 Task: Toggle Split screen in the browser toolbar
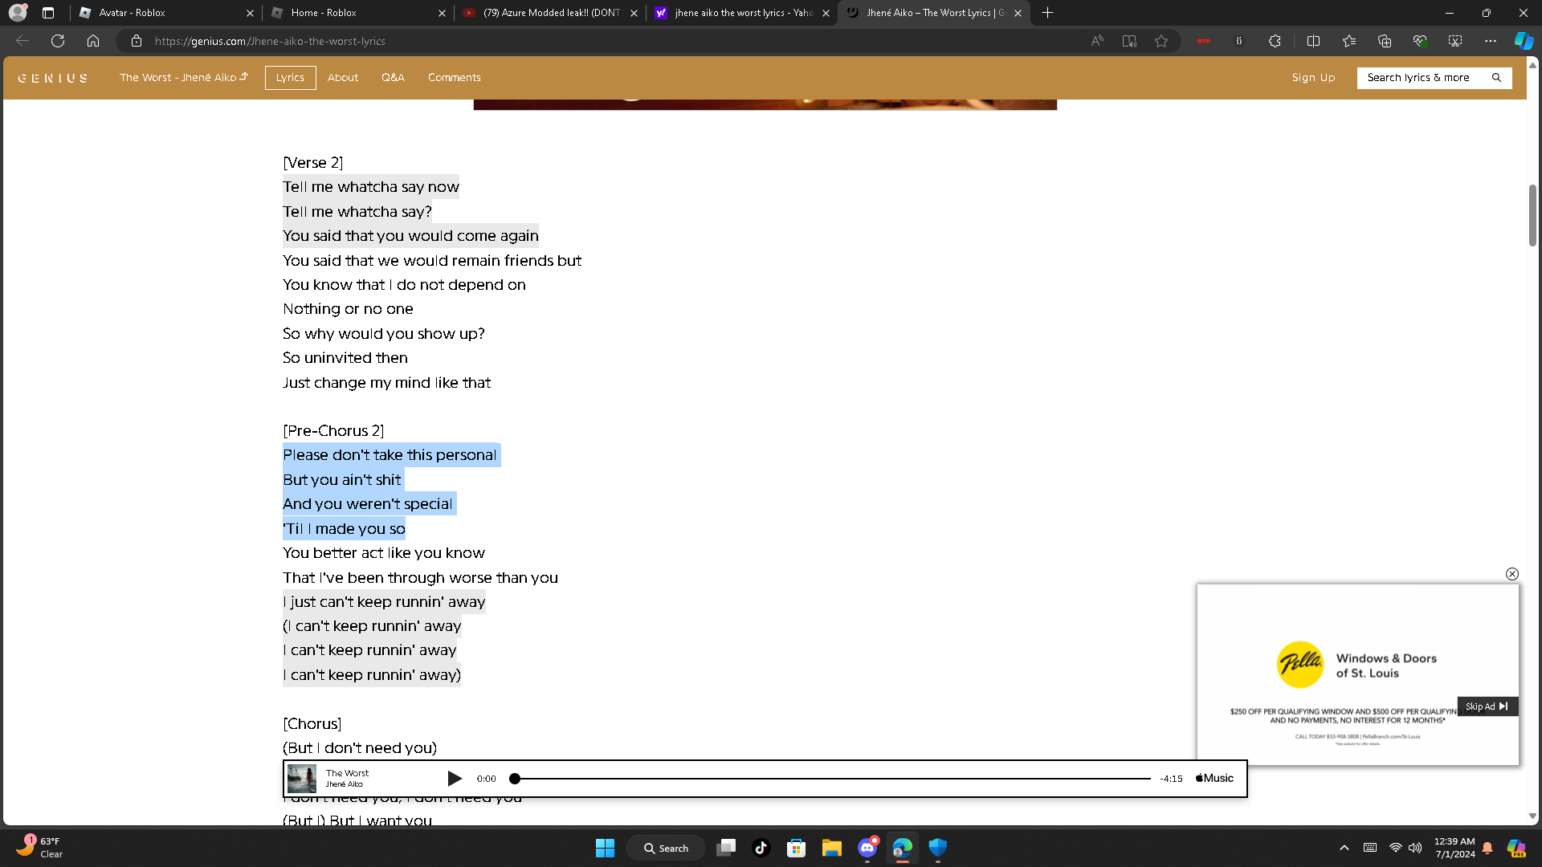coord(1314,41)
